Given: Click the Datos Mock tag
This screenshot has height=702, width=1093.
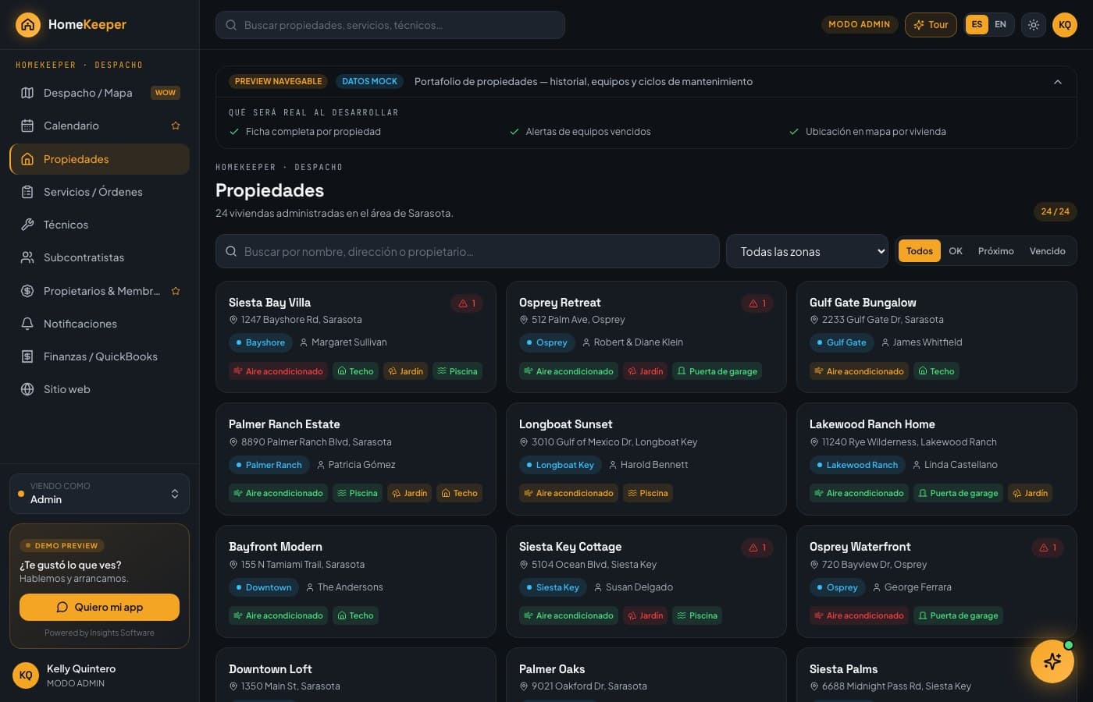Looking at the screenshot, I should [x=369, y=81].
